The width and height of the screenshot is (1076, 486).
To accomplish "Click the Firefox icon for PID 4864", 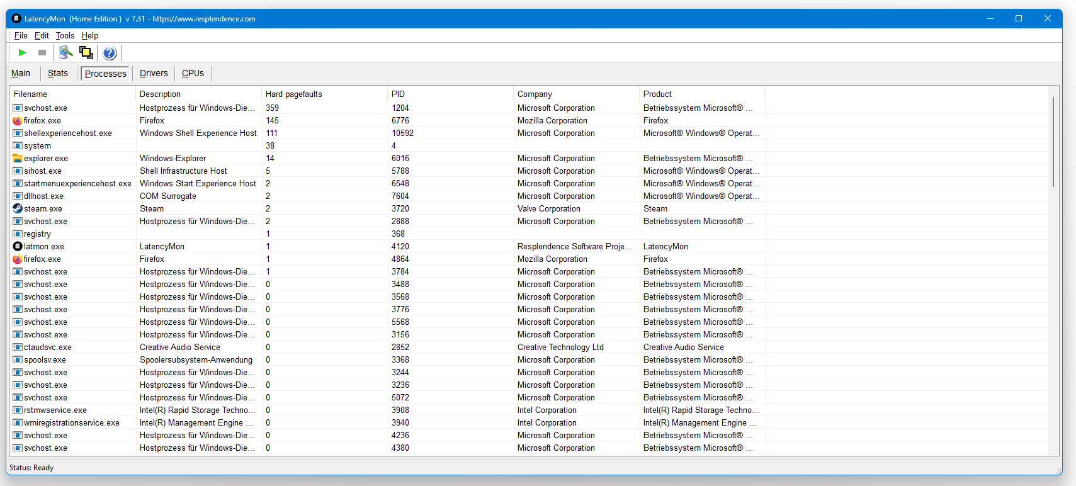I will pyautogui.click(x=18, y=259).
